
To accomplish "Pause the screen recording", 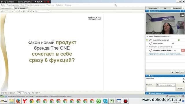I will tap(45, 2).
